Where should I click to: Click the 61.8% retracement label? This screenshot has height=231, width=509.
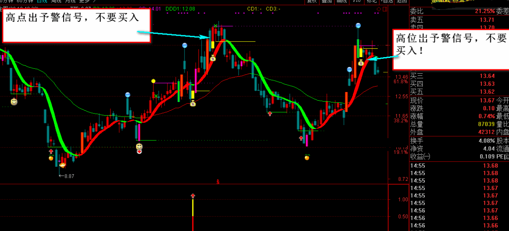click(x=400, y=82)
